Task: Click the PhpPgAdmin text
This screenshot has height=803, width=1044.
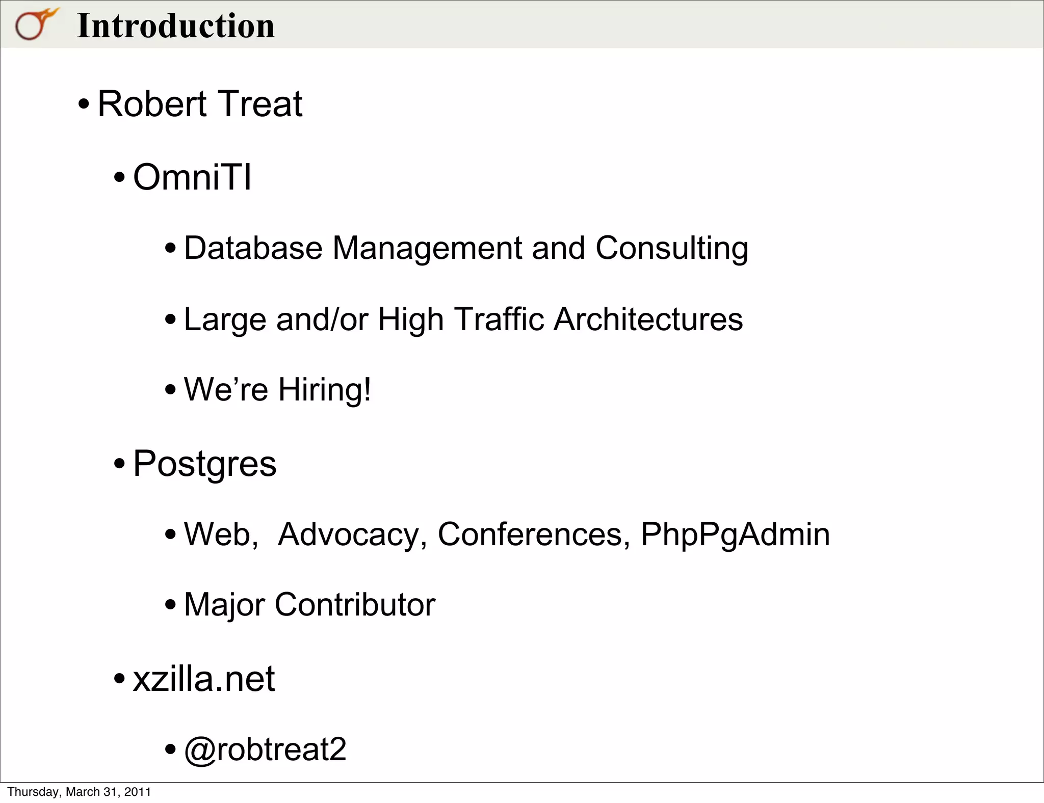Action: (735, 534)
